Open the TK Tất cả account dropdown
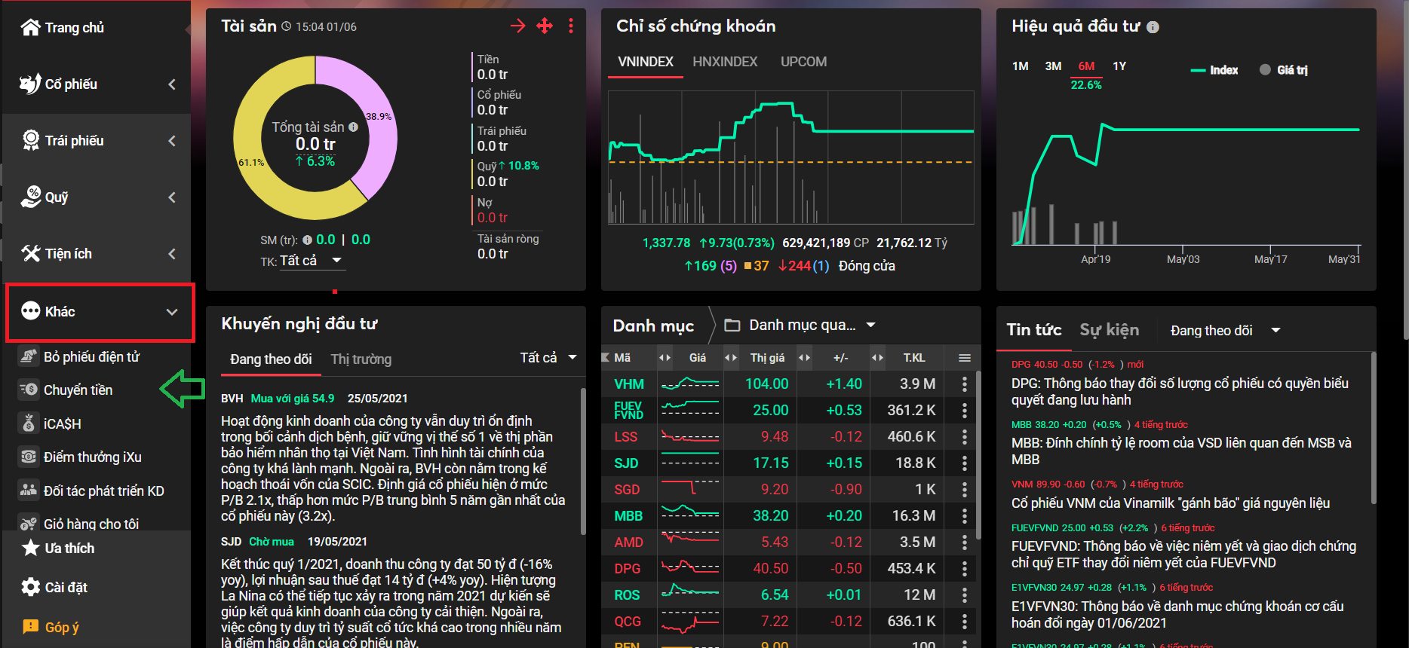Image resolution: width=1409 pixels, height=648 pixels. pos(312,261)
